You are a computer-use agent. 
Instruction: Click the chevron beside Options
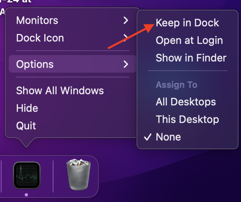tap(126, 64)
